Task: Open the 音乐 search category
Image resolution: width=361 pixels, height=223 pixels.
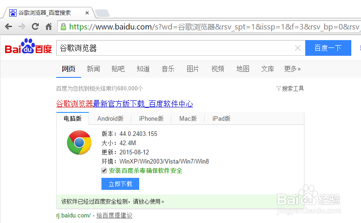Action: click(168, 69)
